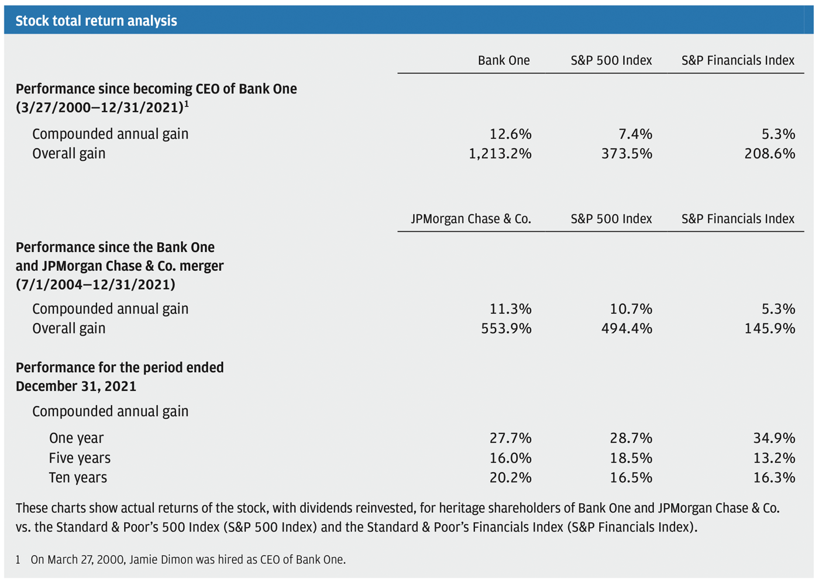Click the 208.6% S&P Financials overall gain

[x=769, y=154]
